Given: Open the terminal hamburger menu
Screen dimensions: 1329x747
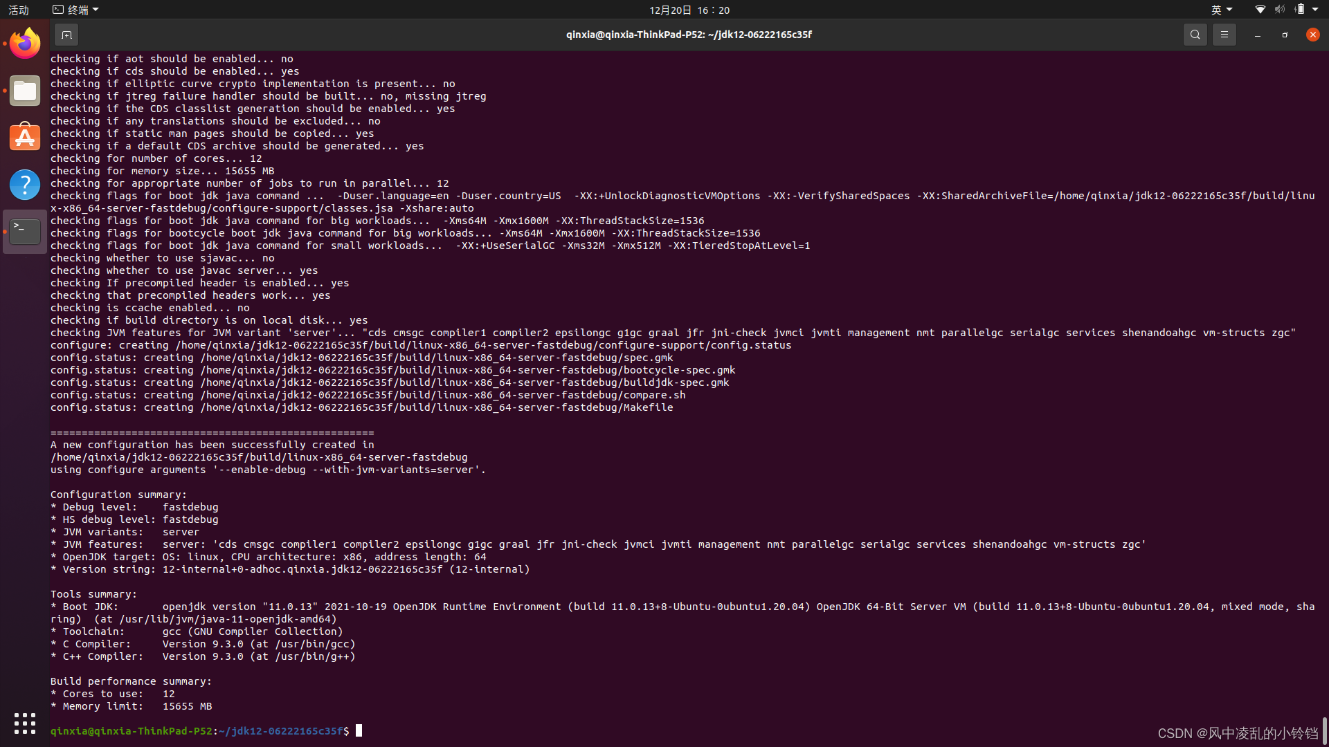Looking at the screenshot, I should [x=1224, y=35].
